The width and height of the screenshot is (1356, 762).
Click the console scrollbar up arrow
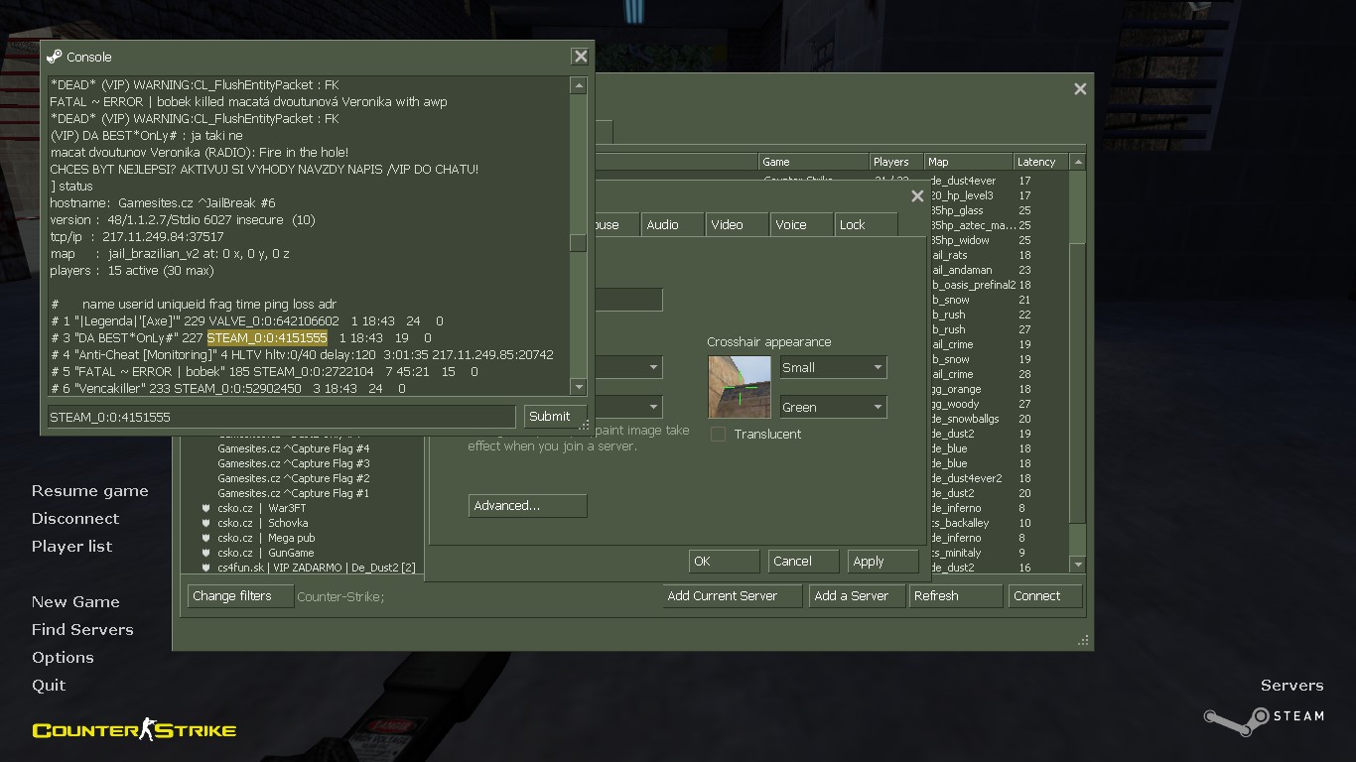click(578, 85)
